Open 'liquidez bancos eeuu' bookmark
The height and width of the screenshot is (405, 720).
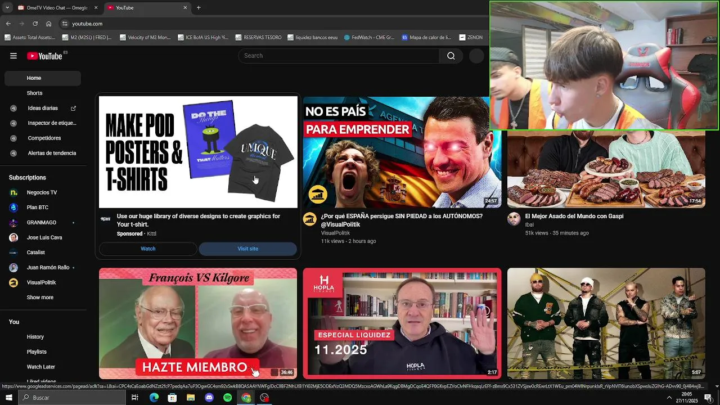pos(312,38)
